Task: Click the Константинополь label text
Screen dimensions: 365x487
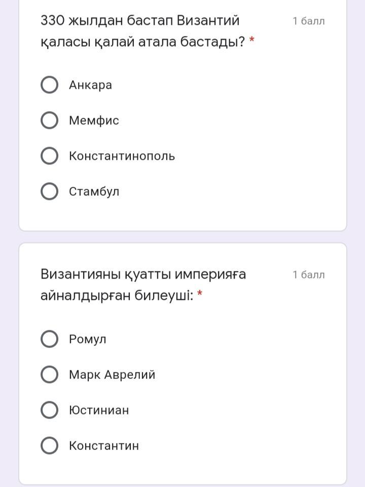Action: pos(122,156)
